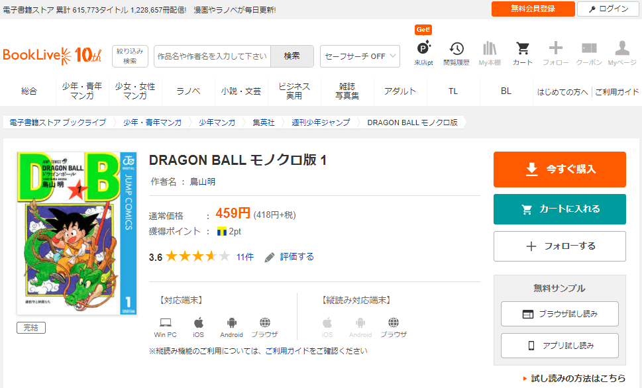This screenshot has height=388, width=642.
Task: Open the author link 鳥山明
Action: pos(202,181)
